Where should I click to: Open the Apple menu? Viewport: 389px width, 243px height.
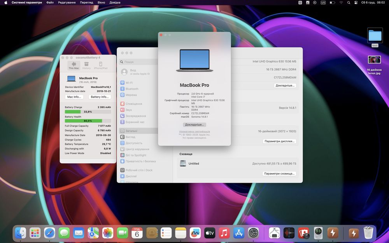point(6,2)
